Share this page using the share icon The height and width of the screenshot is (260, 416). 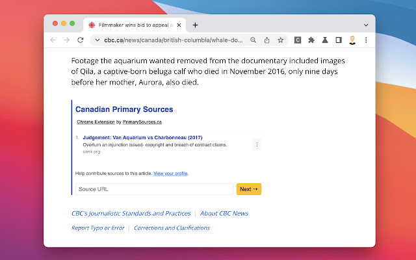click(267, 40)
